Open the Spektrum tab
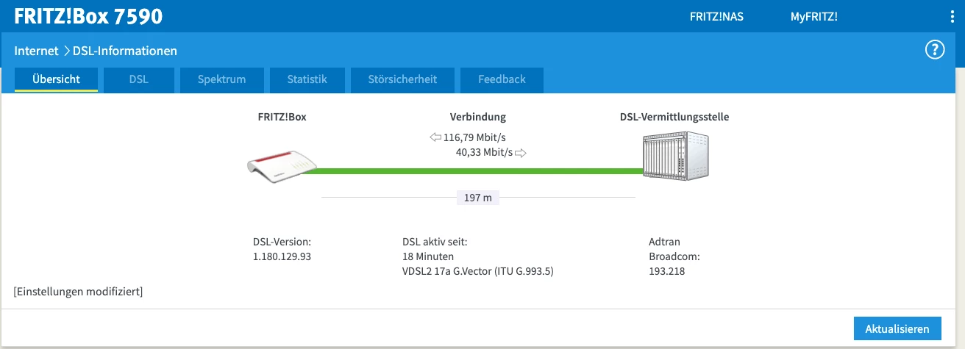965x349 pixels. (x=221, y=79)
